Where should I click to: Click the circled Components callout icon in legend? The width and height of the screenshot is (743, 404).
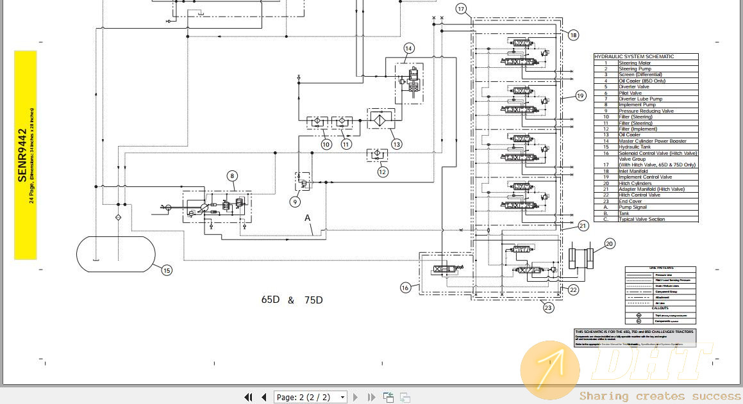click(639, 321)
